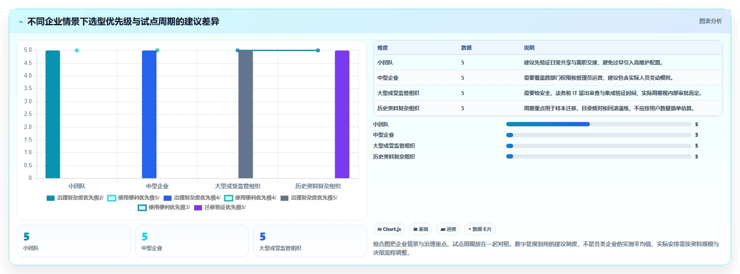740x274 pixels.
Task: Click the line point above 历史资料复杂组织 label
Action: point(318,51)
